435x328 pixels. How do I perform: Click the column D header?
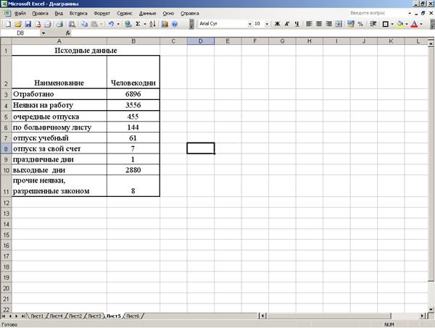pyautogui.click(x=200, y=41)
